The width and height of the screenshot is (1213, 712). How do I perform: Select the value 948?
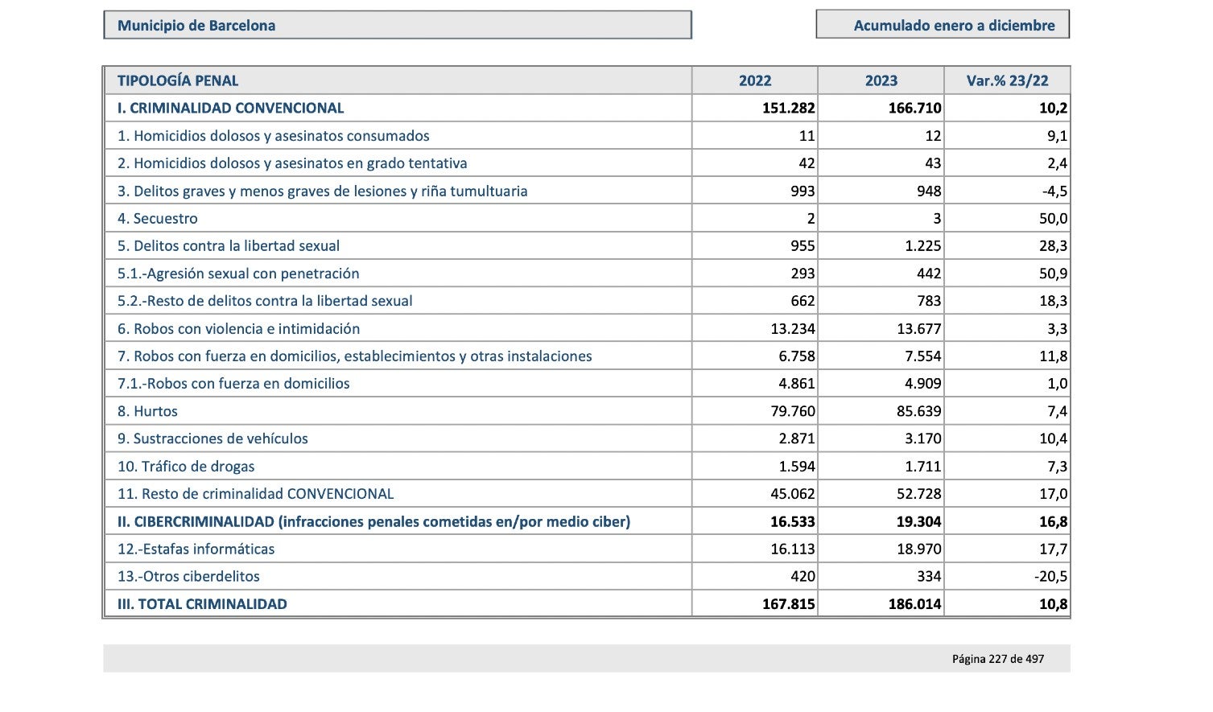pyautogui.click(x=929, y=191)
